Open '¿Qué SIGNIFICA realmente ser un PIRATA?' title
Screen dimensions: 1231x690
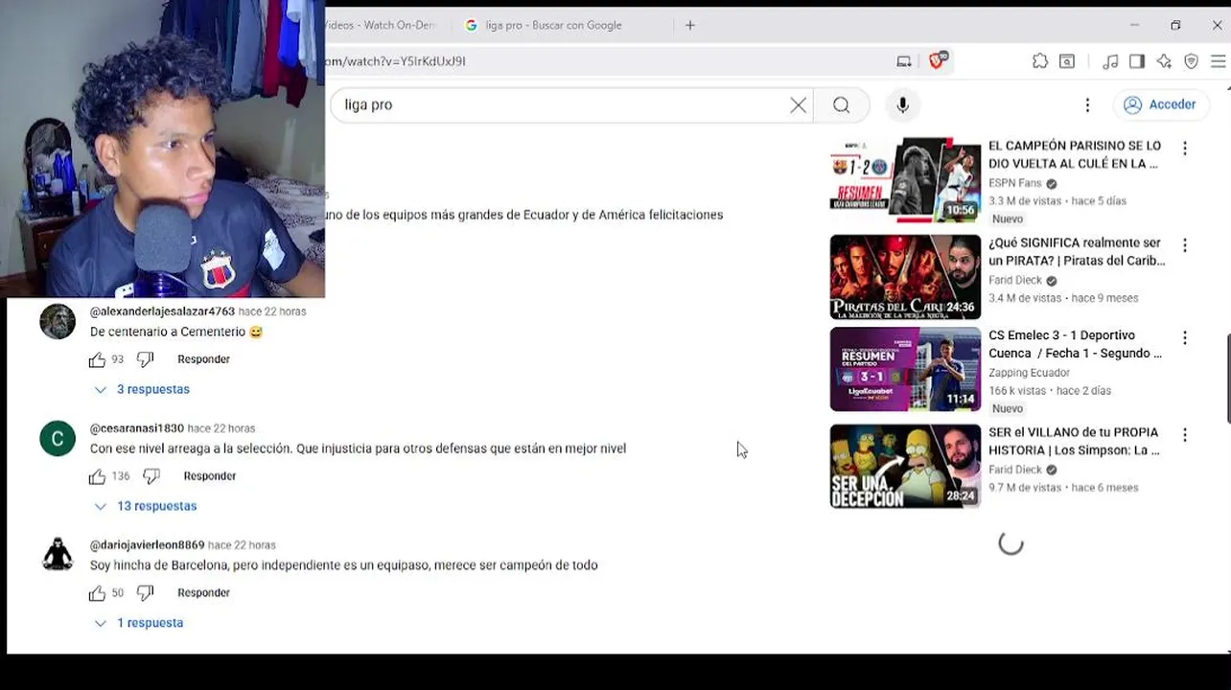pyautogui.click(x=1077, y=252)
